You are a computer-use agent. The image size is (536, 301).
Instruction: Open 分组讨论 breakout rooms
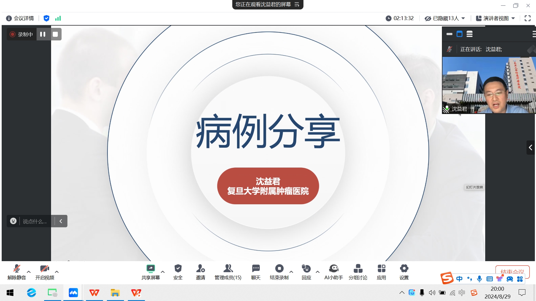pos(358,272)
